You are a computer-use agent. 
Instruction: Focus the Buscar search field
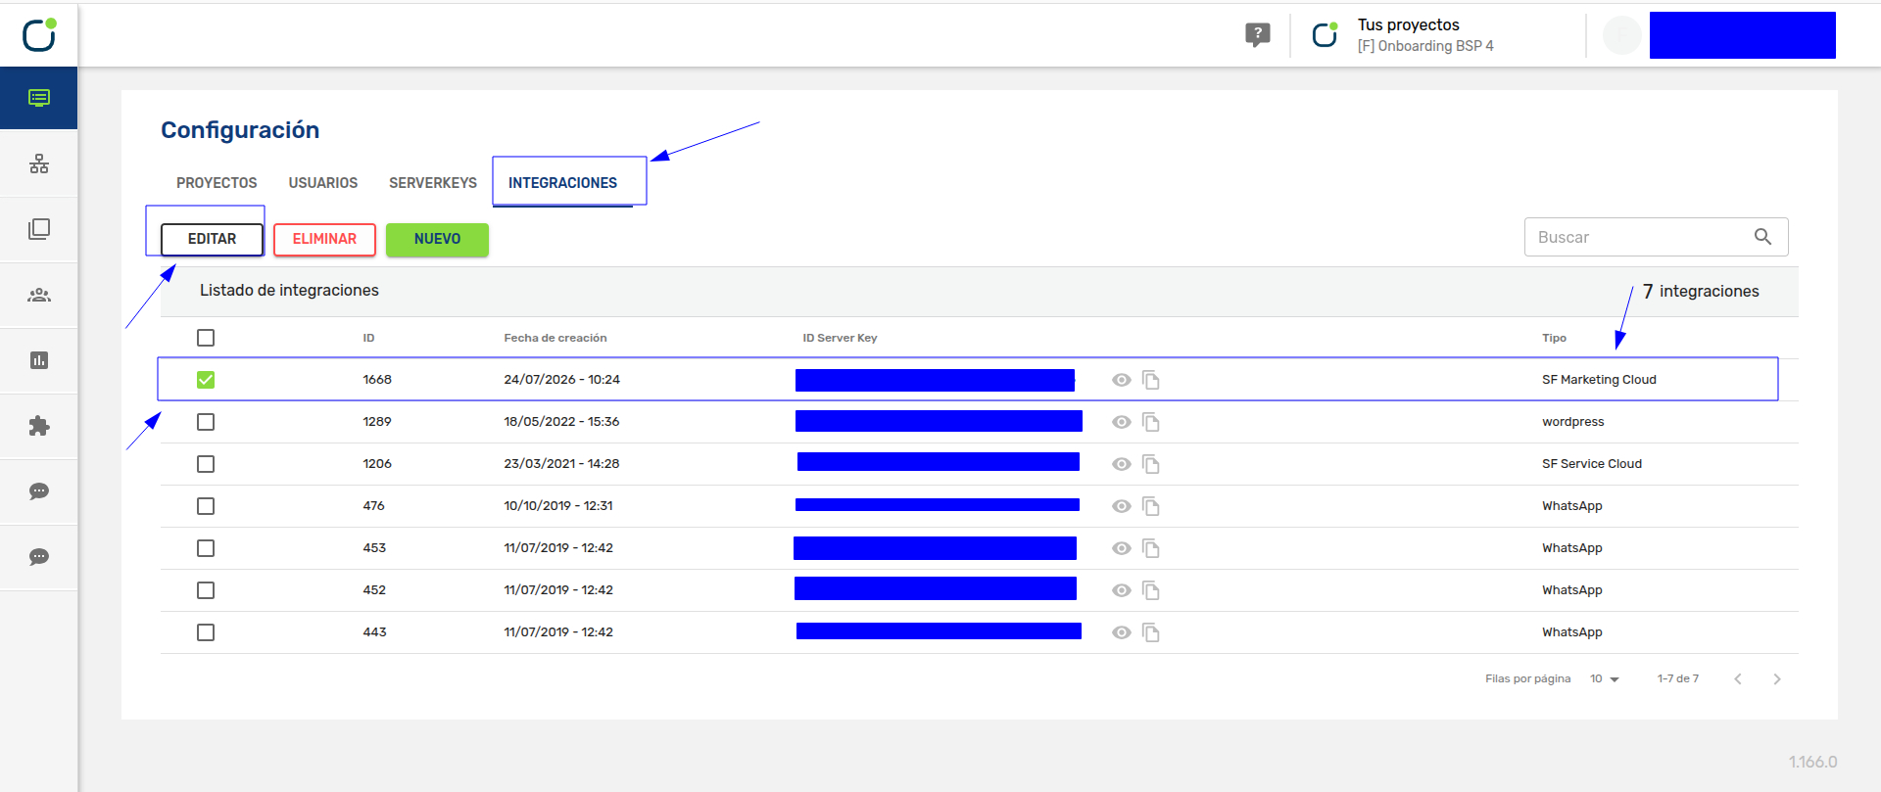(x=1656, y=237)
